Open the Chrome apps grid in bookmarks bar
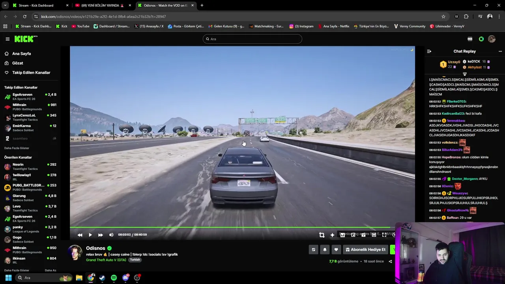505x284 pixels. click(5, 26)
